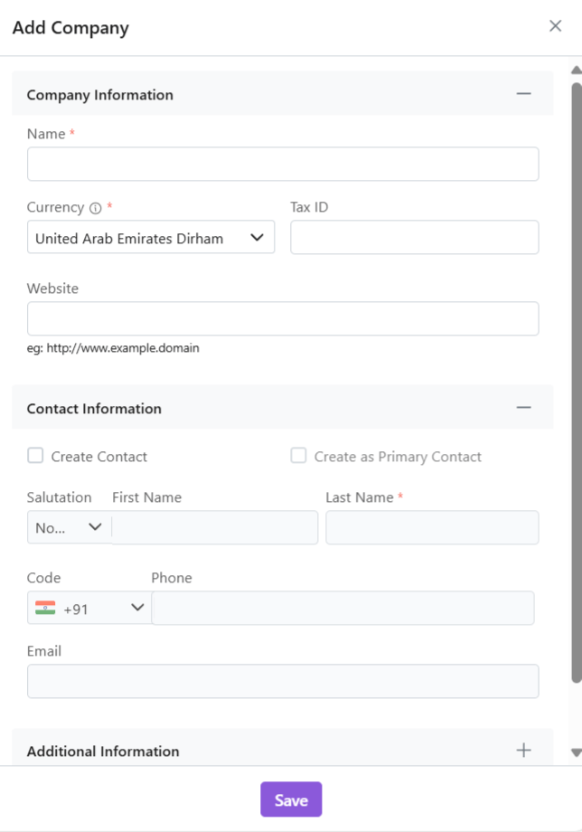This screenshot has width=582, height=832.
Task: Close the Add Company dialog
Action: [x=555, y=26]
